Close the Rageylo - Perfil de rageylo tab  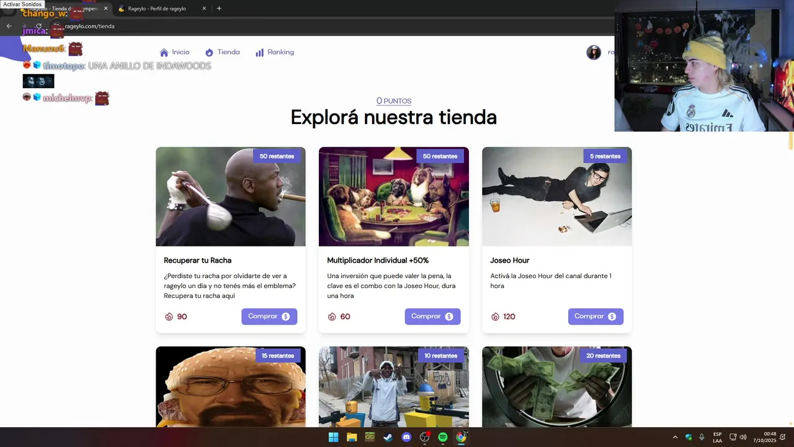[204, 9]
